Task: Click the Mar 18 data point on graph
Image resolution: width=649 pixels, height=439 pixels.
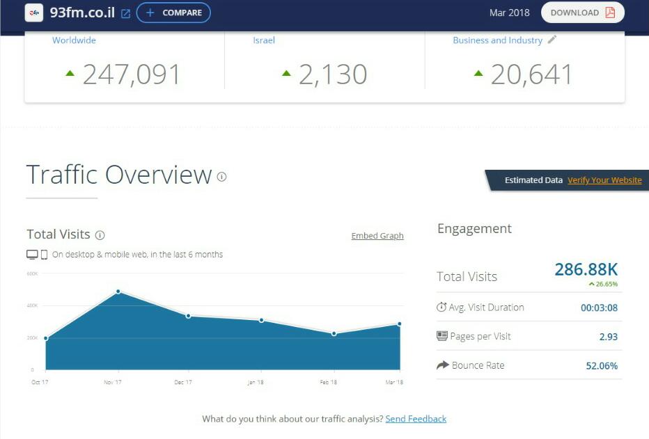Action: pyautogui.click(x=400, y=324)
